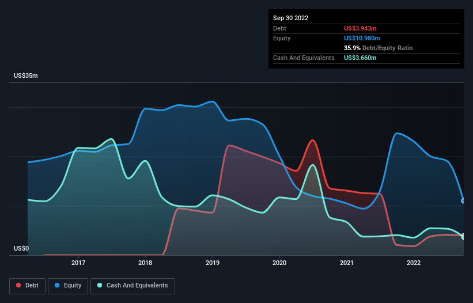Click Cash And Equivalents label in tooltip
The image size is (473, 303).
click(x=304, y=58)
